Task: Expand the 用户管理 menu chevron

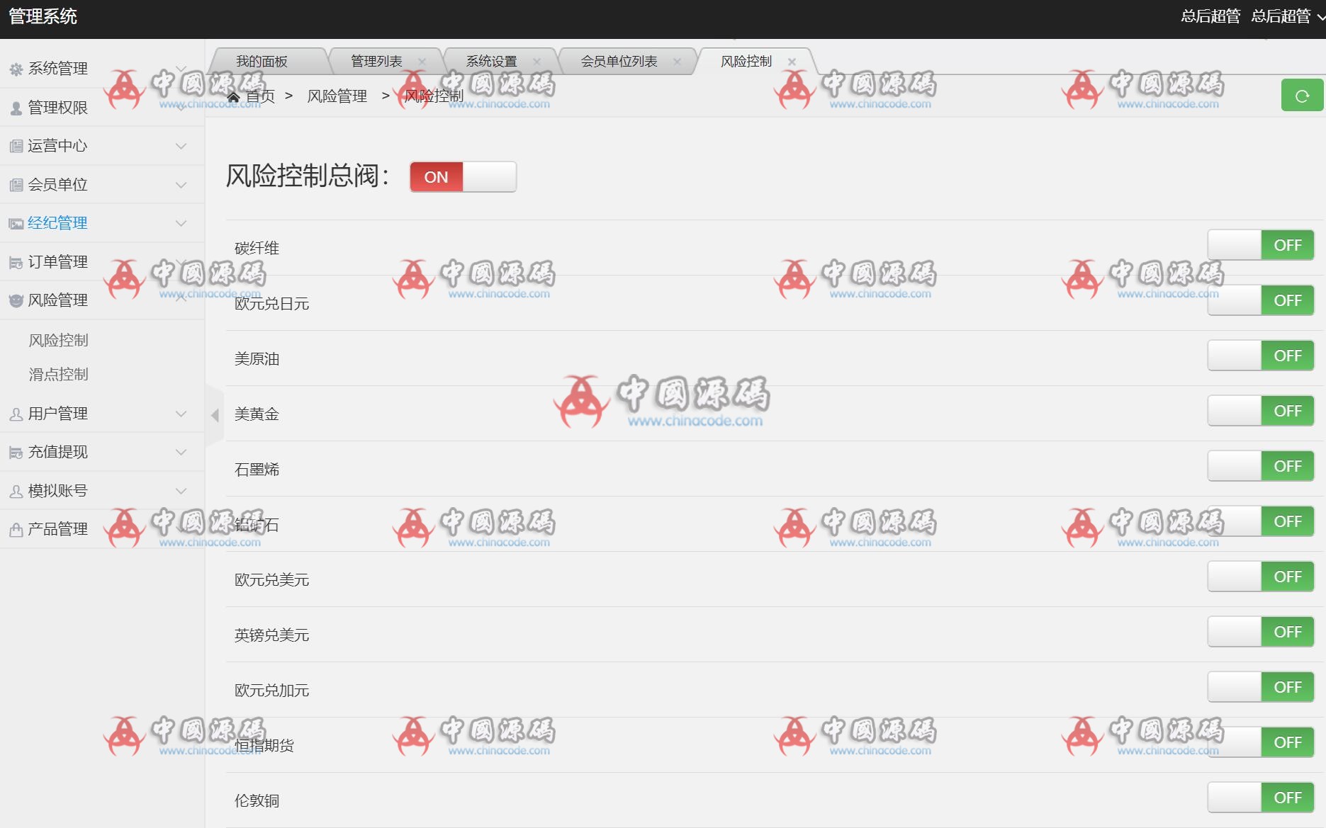Action: [x=181, y=414]
